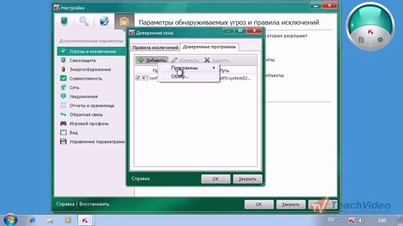This screenshot has height=226, width=403.
Task: Click the Отчеты и хранилища icon
Action: 63,105
